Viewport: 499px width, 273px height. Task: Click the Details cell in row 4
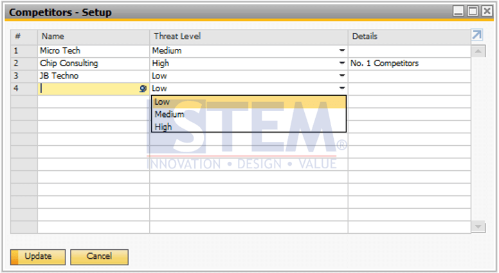[x=410, y=89]
